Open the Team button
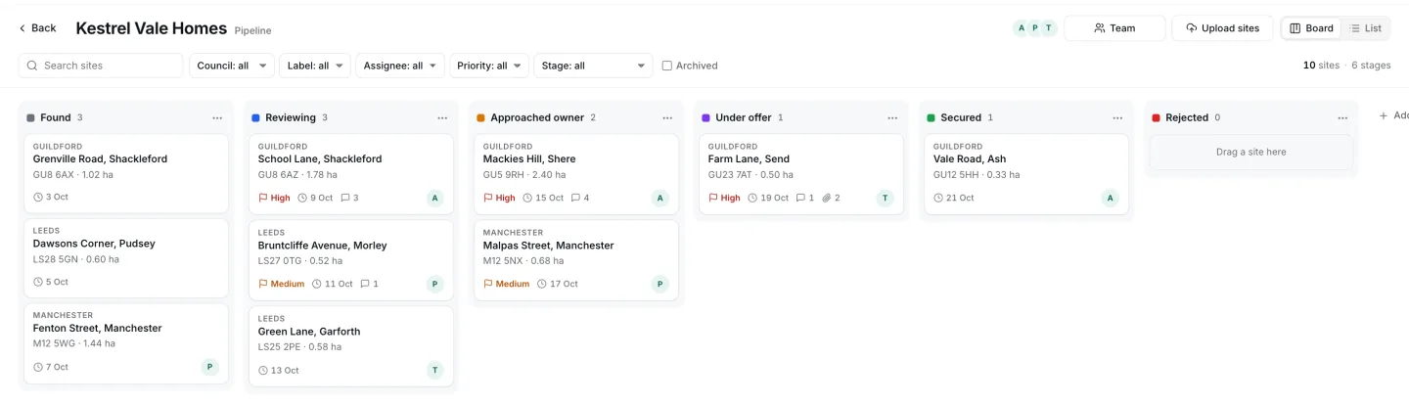 [1114, 28]
